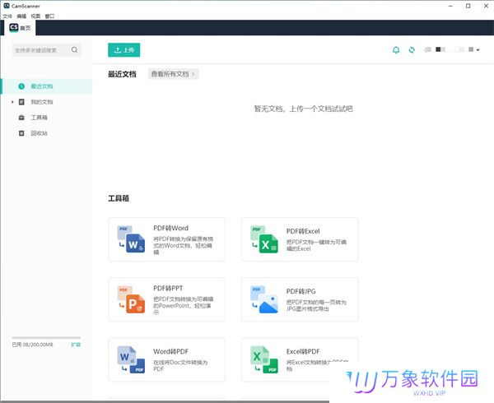This screenshot has height=403, width=494.
Task: Switch to the 首页 tab
Action: pos(20,28)
